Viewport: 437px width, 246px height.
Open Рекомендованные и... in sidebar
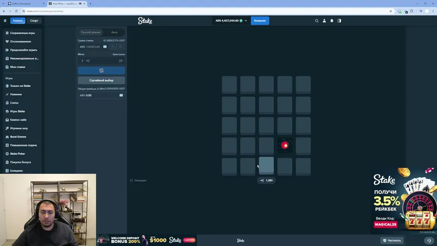coord(24,58)
